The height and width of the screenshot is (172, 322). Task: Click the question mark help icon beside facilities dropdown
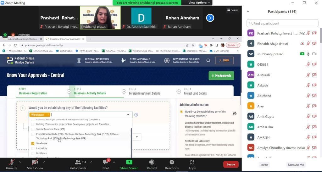click(x=136, y=114)
